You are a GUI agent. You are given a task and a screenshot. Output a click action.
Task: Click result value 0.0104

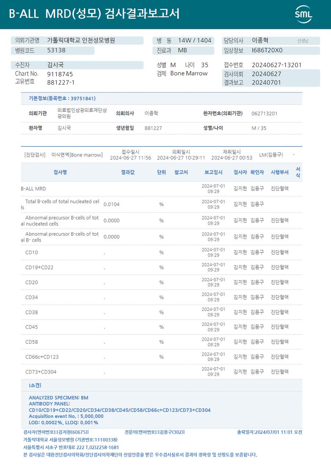[x=111, y=205]
